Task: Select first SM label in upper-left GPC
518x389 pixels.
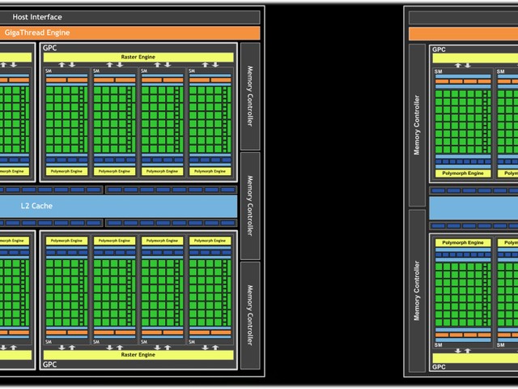Action: tap(49, 71)
